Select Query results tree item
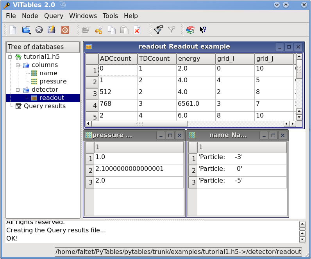The height and width of the screenshot is (259, 311). 45,106
